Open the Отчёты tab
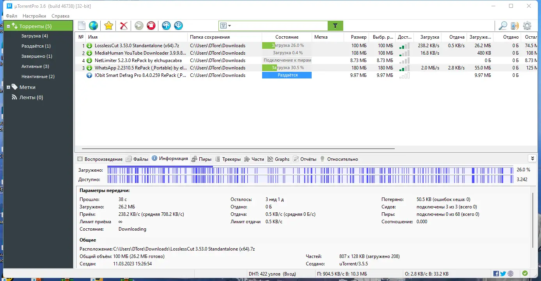This screenshot has width=541, height=281. pos(305,159)
